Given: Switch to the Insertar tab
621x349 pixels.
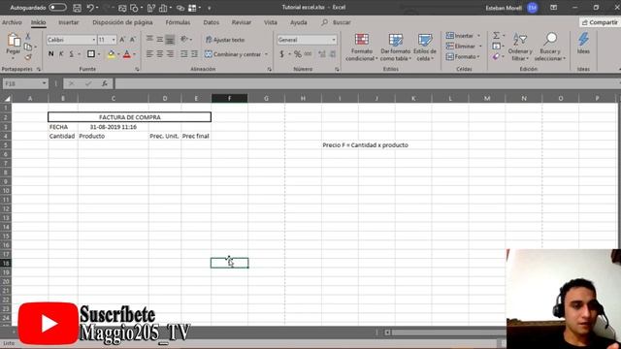Looking at the screenshot, I should pos(69,22).
